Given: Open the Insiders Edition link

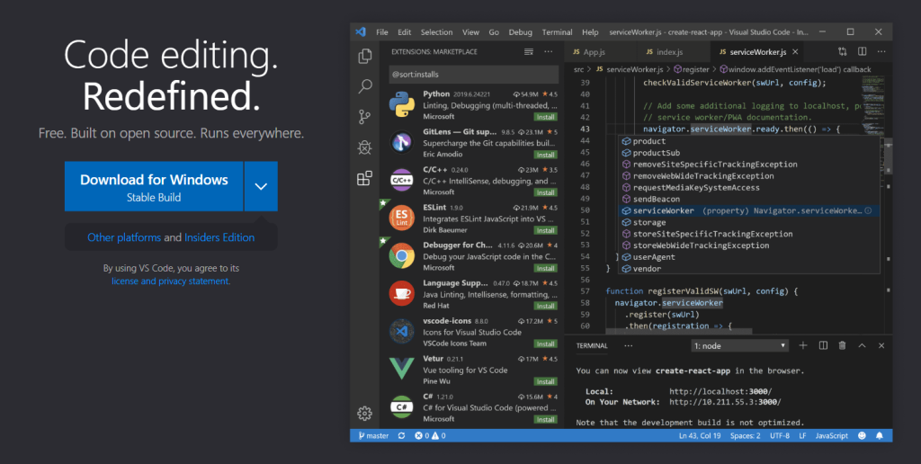Looking at the screenshot, I should (x=219, y=237).
